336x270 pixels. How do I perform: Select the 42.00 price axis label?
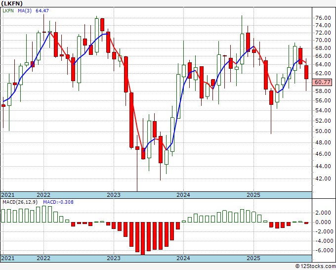coord(323,179)
